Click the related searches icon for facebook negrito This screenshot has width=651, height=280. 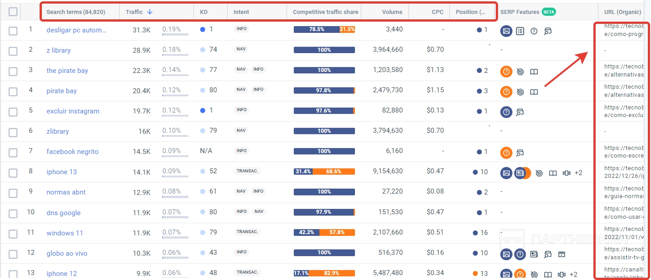click(520, 153)
